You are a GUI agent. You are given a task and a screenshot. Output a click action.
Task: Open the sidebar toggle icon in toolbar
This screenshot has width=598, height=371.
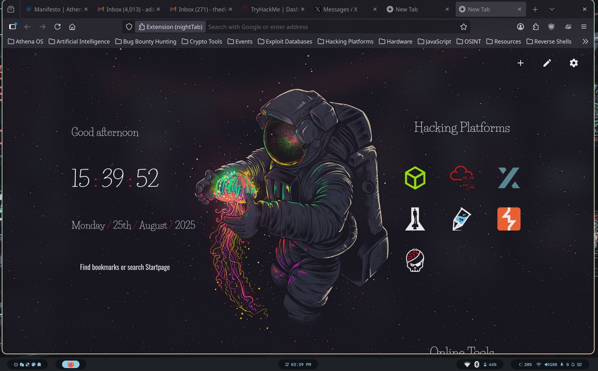[12, 27]
